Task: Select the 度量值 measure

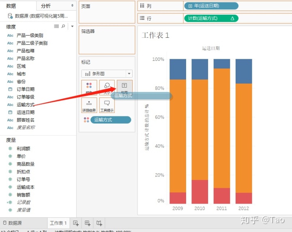Action: [24, 210]
